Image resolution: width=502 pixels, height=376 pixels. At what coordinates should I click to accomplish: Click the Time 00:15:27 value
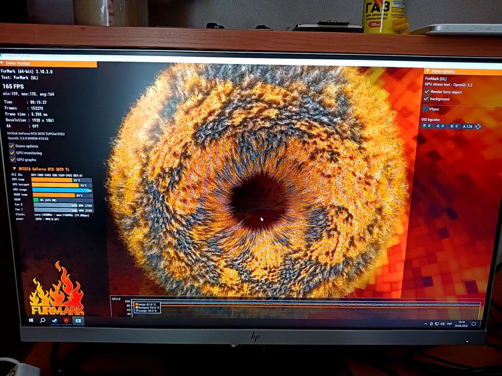pos(38,102)
